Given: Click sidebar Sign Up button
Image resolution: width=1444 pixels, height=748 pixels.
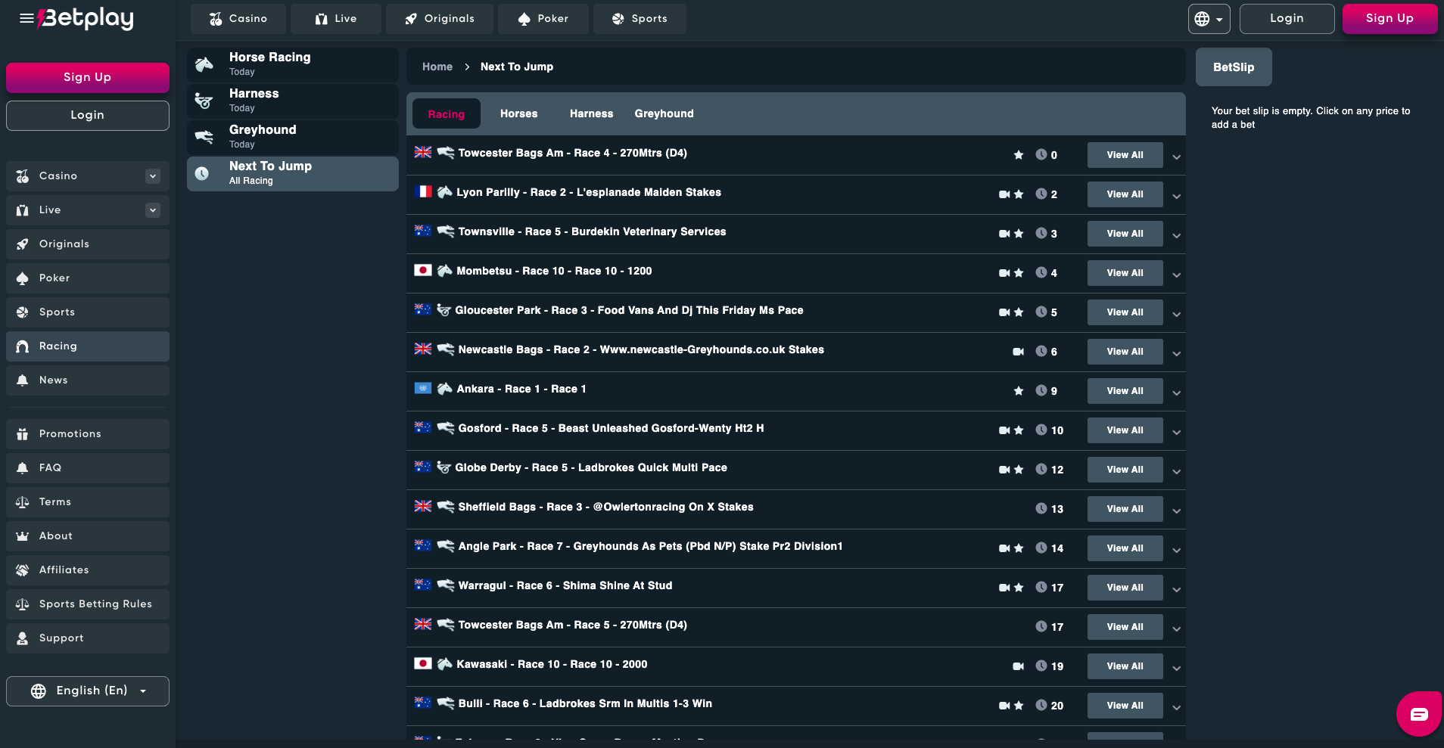Looking at the screenshot, I should coord(88,78).
